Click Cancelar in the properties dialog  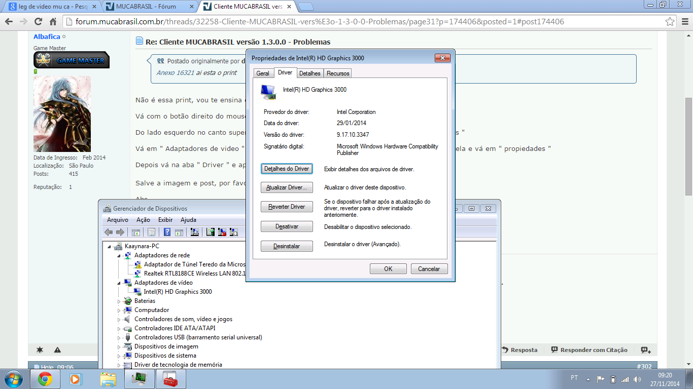429,269
